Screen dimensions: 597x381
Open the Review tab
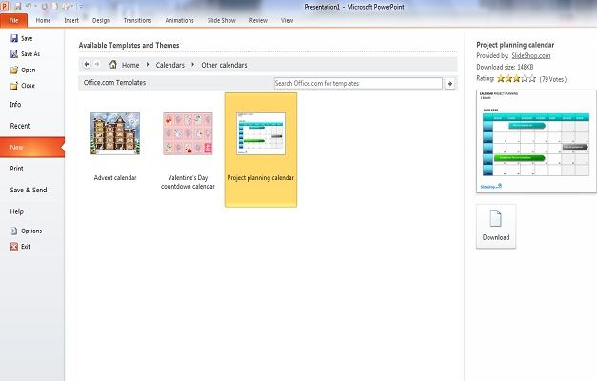coord(258,21)
